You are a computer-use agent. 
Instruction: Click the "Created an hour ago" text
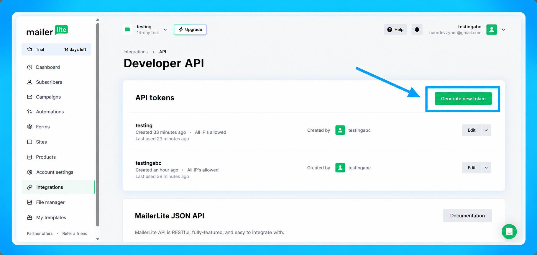[x=157, y=170]
